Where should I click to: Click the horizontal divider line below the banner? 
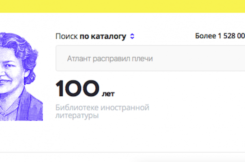122,152
